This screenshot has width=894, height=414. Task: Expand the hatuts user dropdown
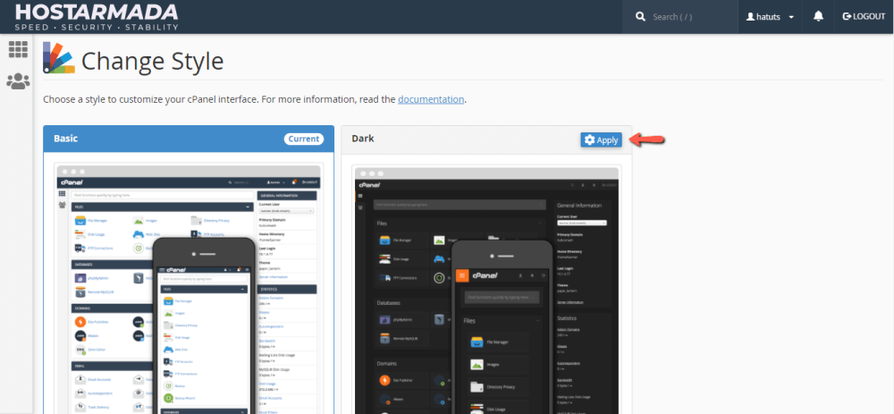point(770,16)
